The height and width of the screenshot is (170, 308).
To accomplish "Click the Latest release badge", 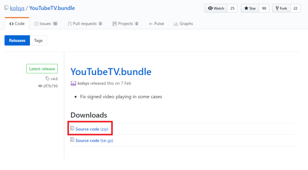I will [x=42, y=69].
